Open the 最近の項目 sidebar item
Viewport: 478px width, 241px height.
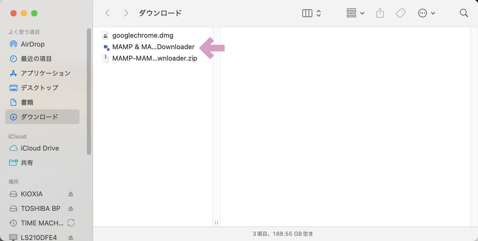37,59
